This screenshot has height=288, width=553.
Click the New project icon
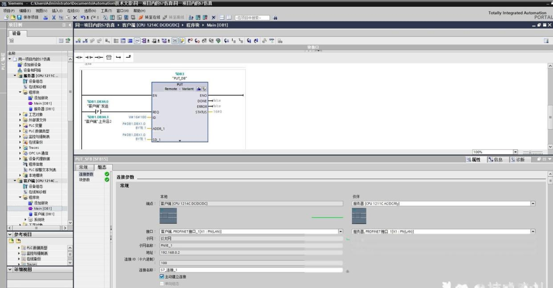pyautogui.click(x=6, y=17)
